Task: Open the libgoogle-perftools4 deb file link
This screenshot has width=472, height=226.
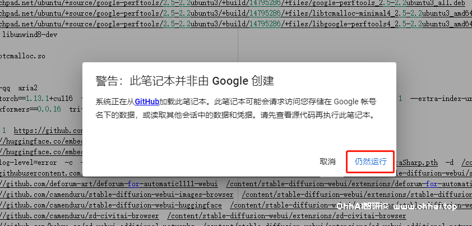Action: tap(236, 24)
